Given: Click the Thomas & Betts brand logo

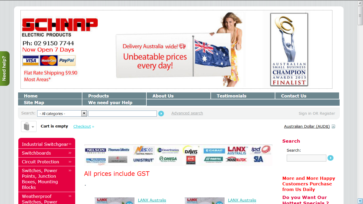Looking at the screenshot, I should [119, 150].
